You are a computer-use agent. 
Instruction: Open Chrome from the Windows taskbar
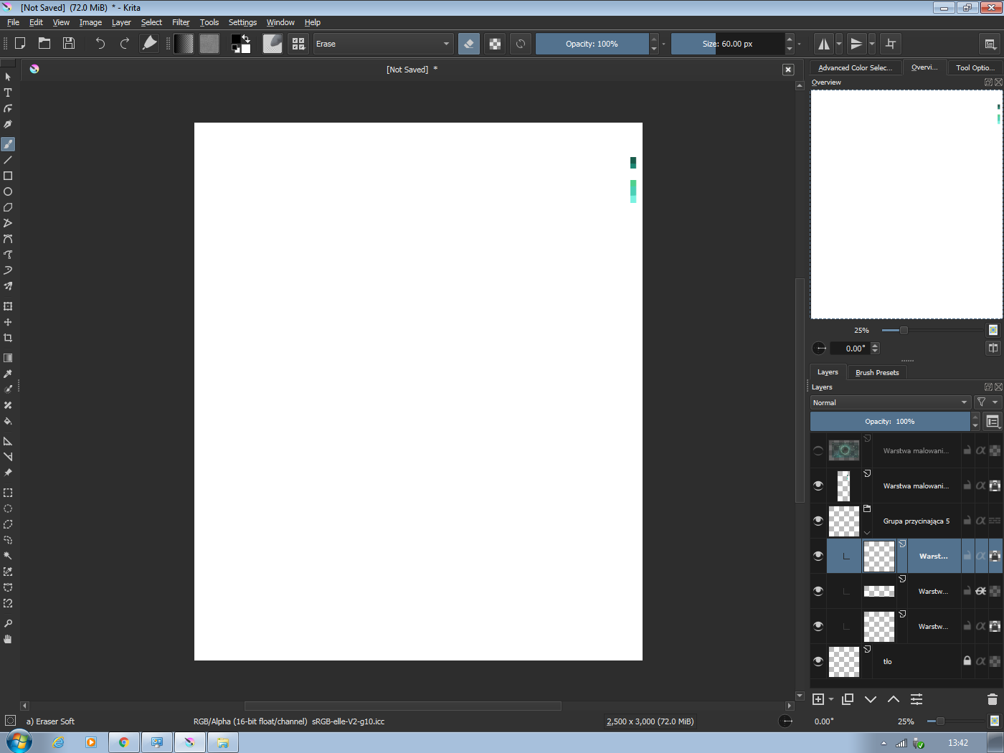[x=123, y=742]
